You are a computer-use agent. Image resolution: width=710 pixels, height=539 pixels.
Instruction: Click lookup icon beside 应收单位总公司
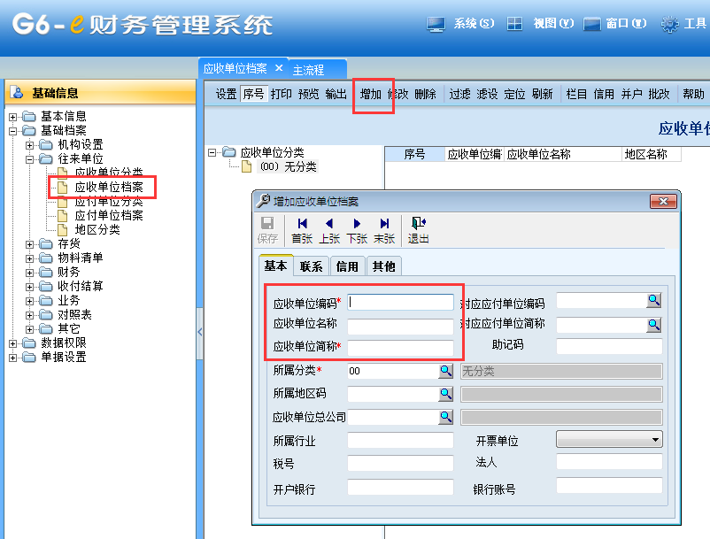[445, 417]
